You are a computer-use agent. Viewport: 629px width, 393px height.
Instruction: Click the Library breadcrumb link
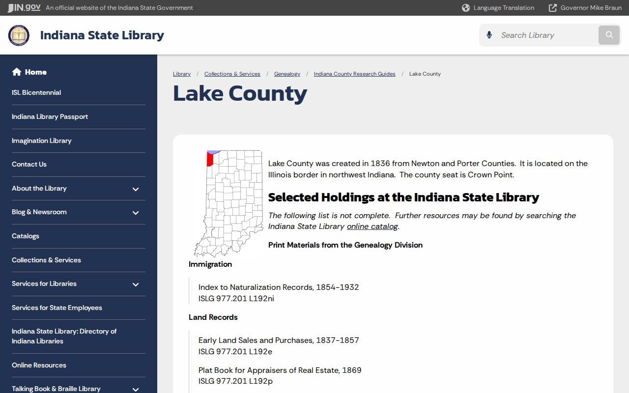click(182, 74)
